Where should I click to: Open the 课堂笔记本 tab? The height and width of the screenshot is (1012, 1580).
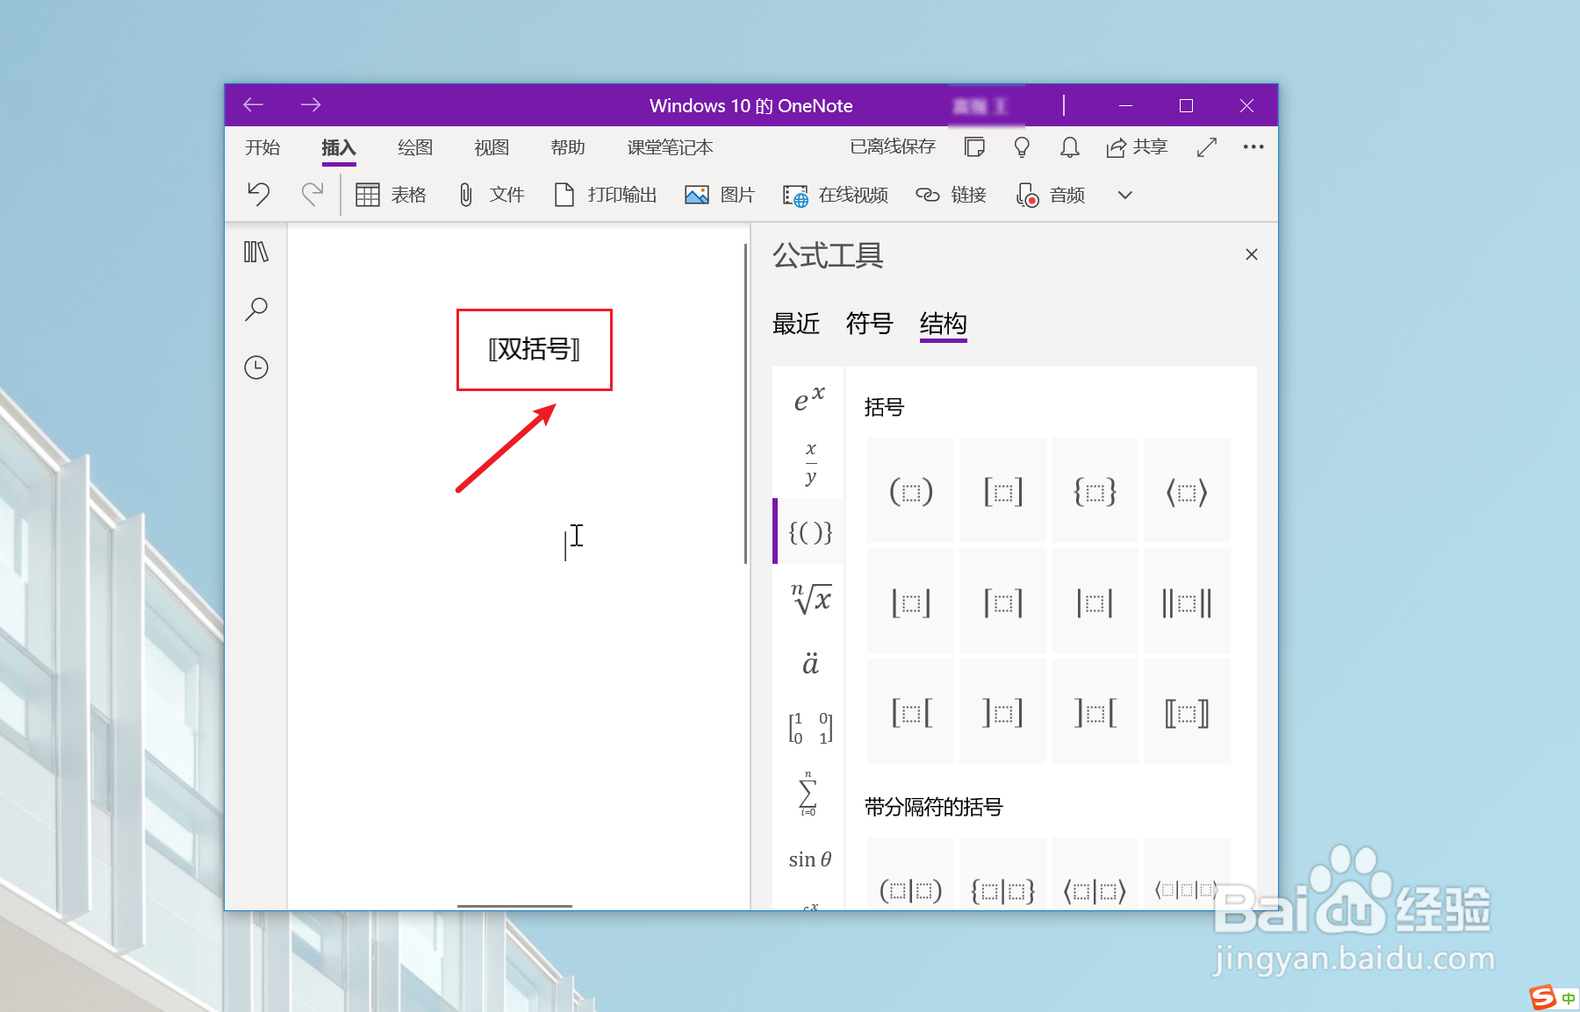pos(671,147)
